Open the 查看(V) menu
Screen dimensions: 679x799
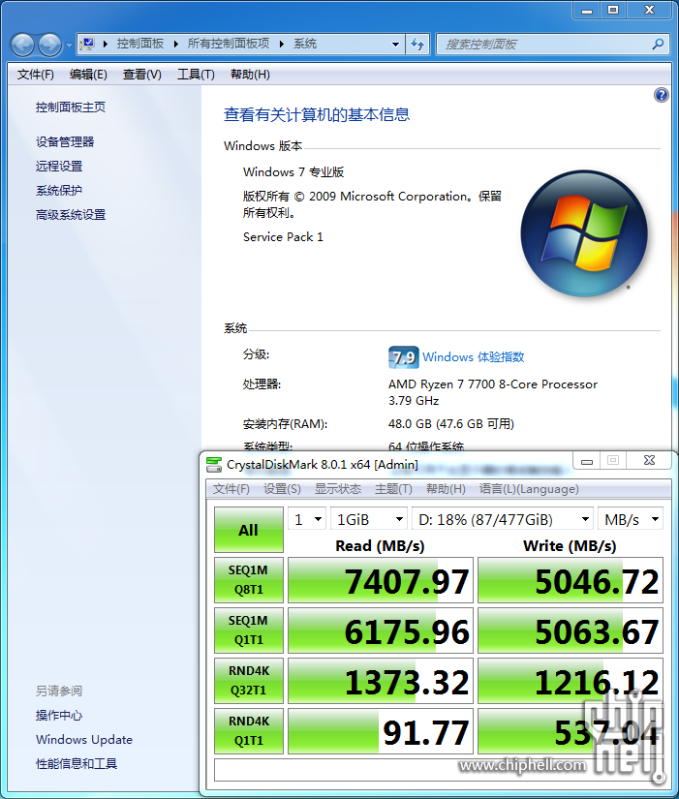[x=141, y=75]
